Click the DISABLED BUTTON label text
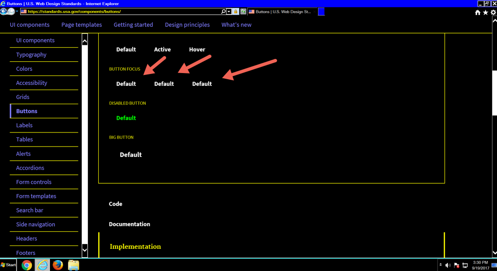The image size is (497, 271). coord(127,103)
